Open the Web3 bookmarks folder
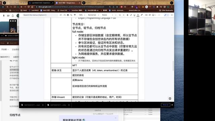The width and height of the screenshot is (215, 121). [x=24, y=10]
